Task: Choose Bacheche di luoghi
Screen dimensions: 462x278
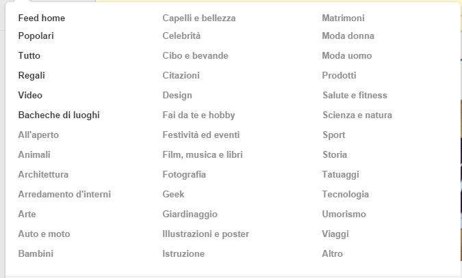Action: [59, 115]
